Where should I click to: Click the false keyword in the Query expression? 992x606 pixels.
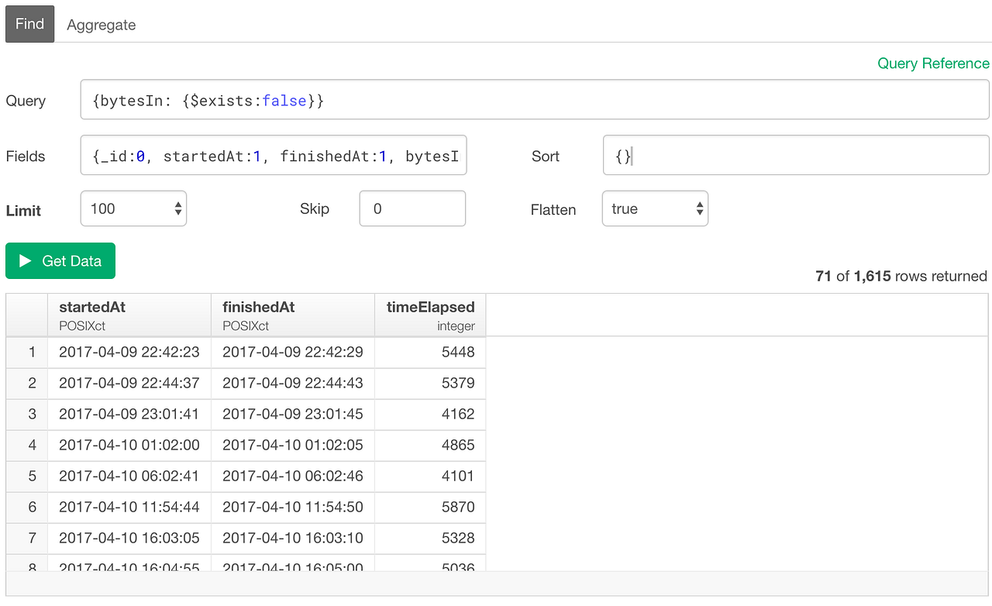point(285,100)
